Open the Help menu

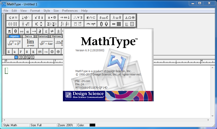click(84, 11)
